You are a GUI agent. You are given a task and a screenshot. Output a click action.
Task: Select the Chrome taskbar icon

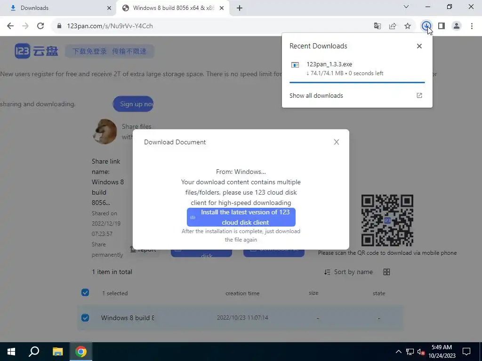pos(80,352)
